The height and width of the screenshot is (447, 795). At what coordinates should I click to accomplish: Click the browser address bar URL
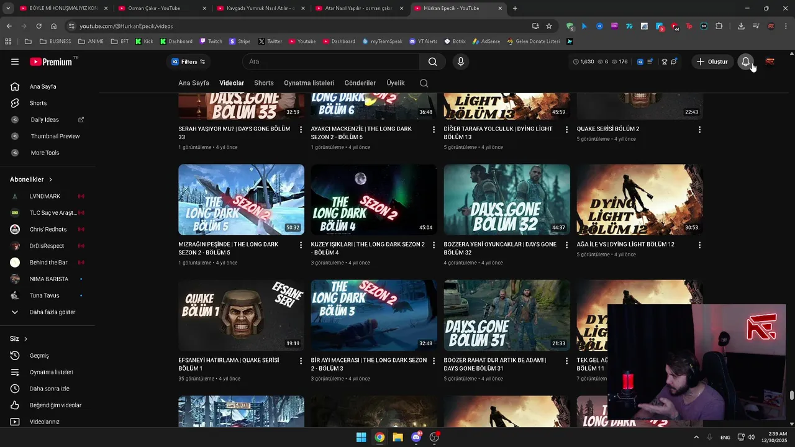pos(126,26)
